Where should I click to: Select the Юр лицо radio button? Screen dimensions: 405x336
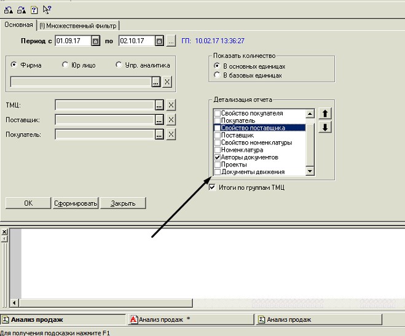(x=66, y=65)
